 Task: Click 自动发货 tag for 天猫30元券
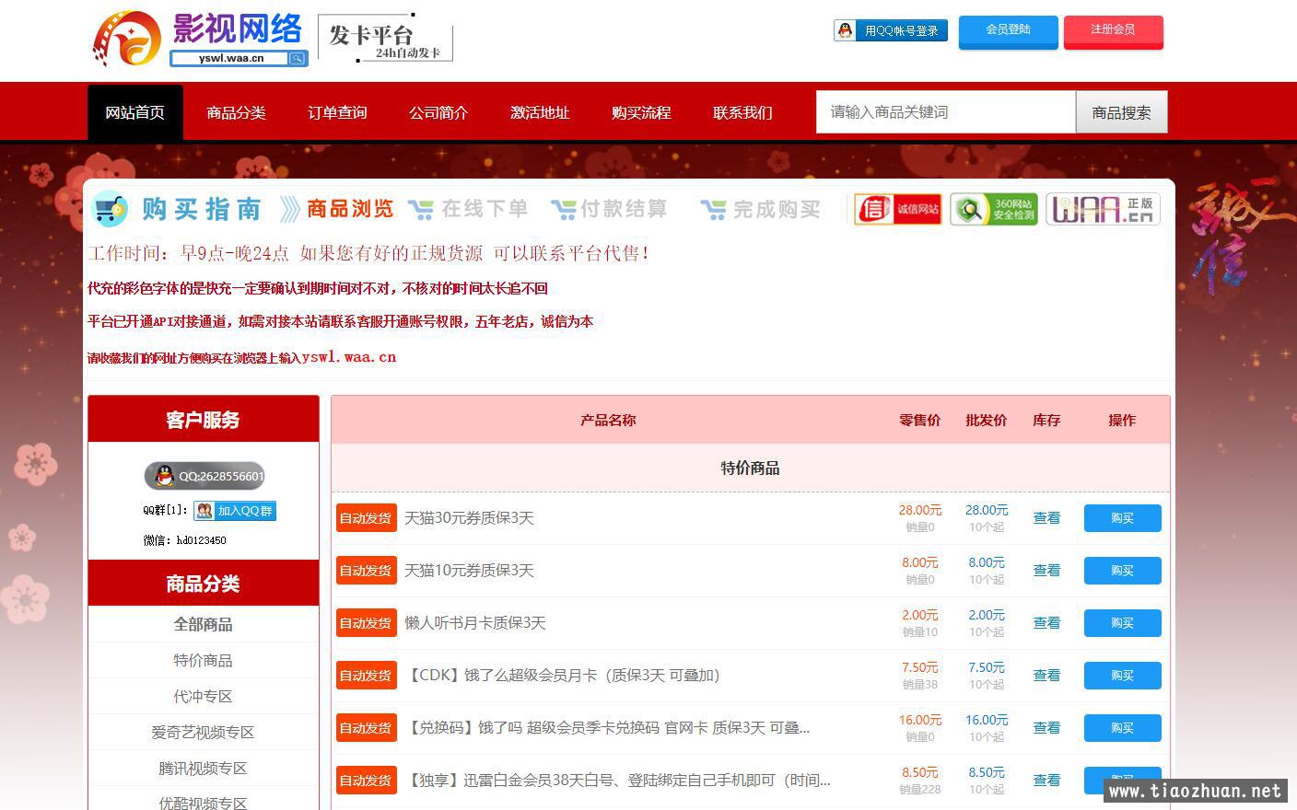(x=367, y=518)
